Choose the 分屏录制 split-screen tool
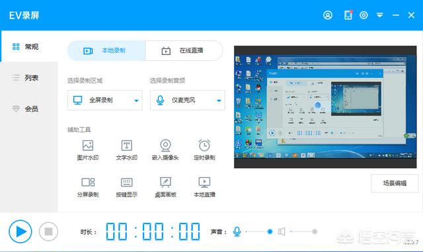Viewport: 423px width, 252px height. pyautogui.click(x=88, y=187)
